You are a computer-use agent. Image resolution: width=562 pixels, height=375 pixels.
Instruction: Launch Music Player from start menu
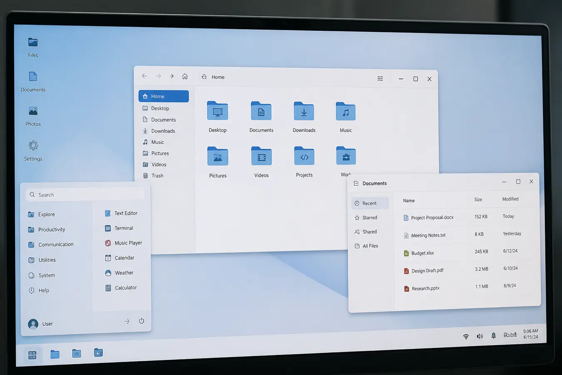[x=123, y=243]
